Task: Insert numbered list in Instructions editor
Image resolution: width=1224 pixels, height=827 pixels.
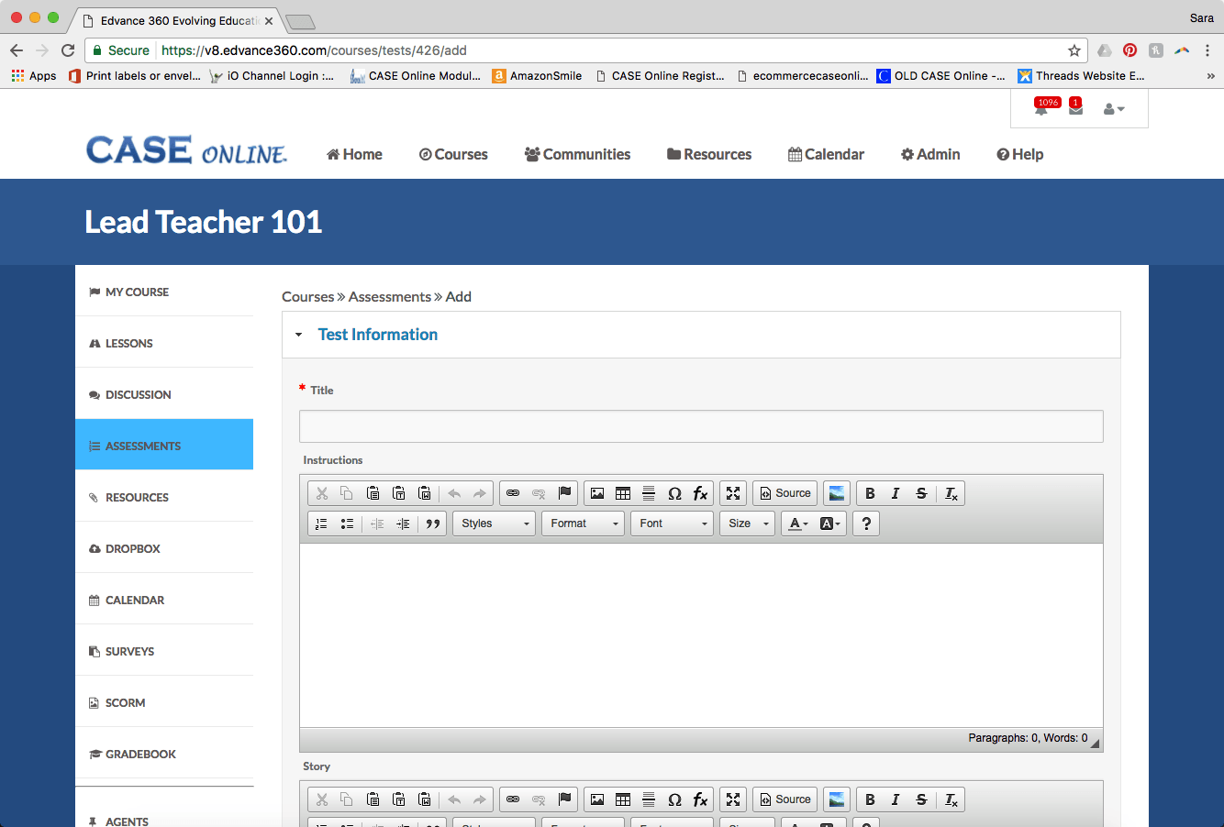Action: [321, 524]
